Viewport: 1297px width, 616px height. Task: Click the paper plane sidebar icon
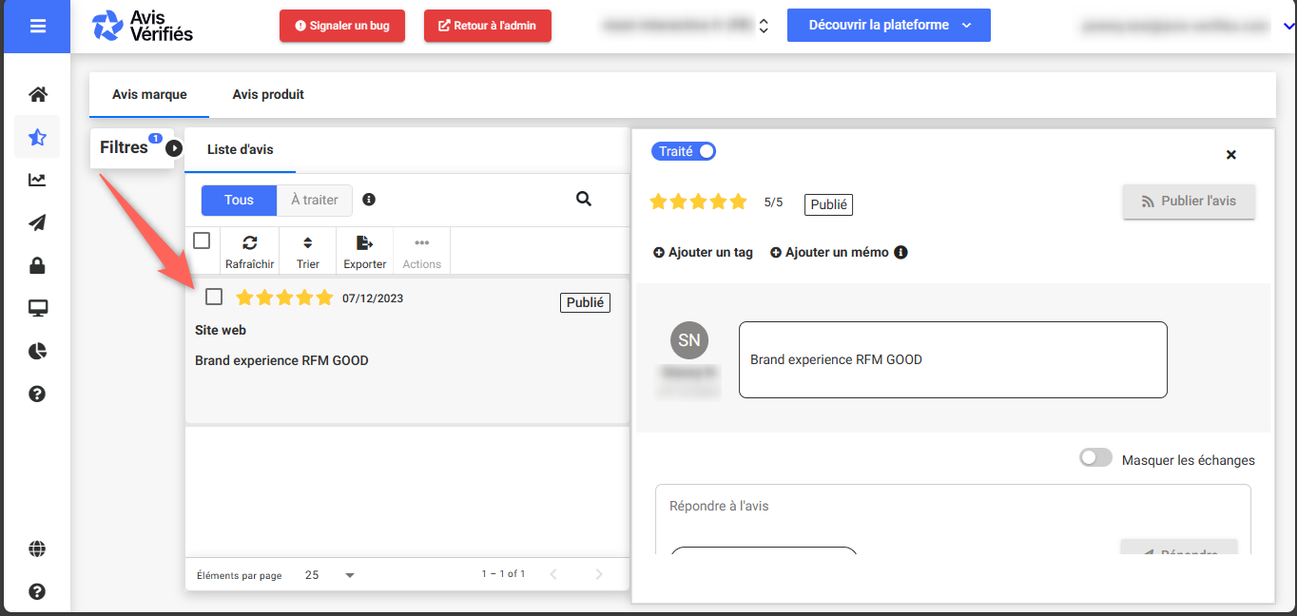pyautogui.click(x=37, y=222)
